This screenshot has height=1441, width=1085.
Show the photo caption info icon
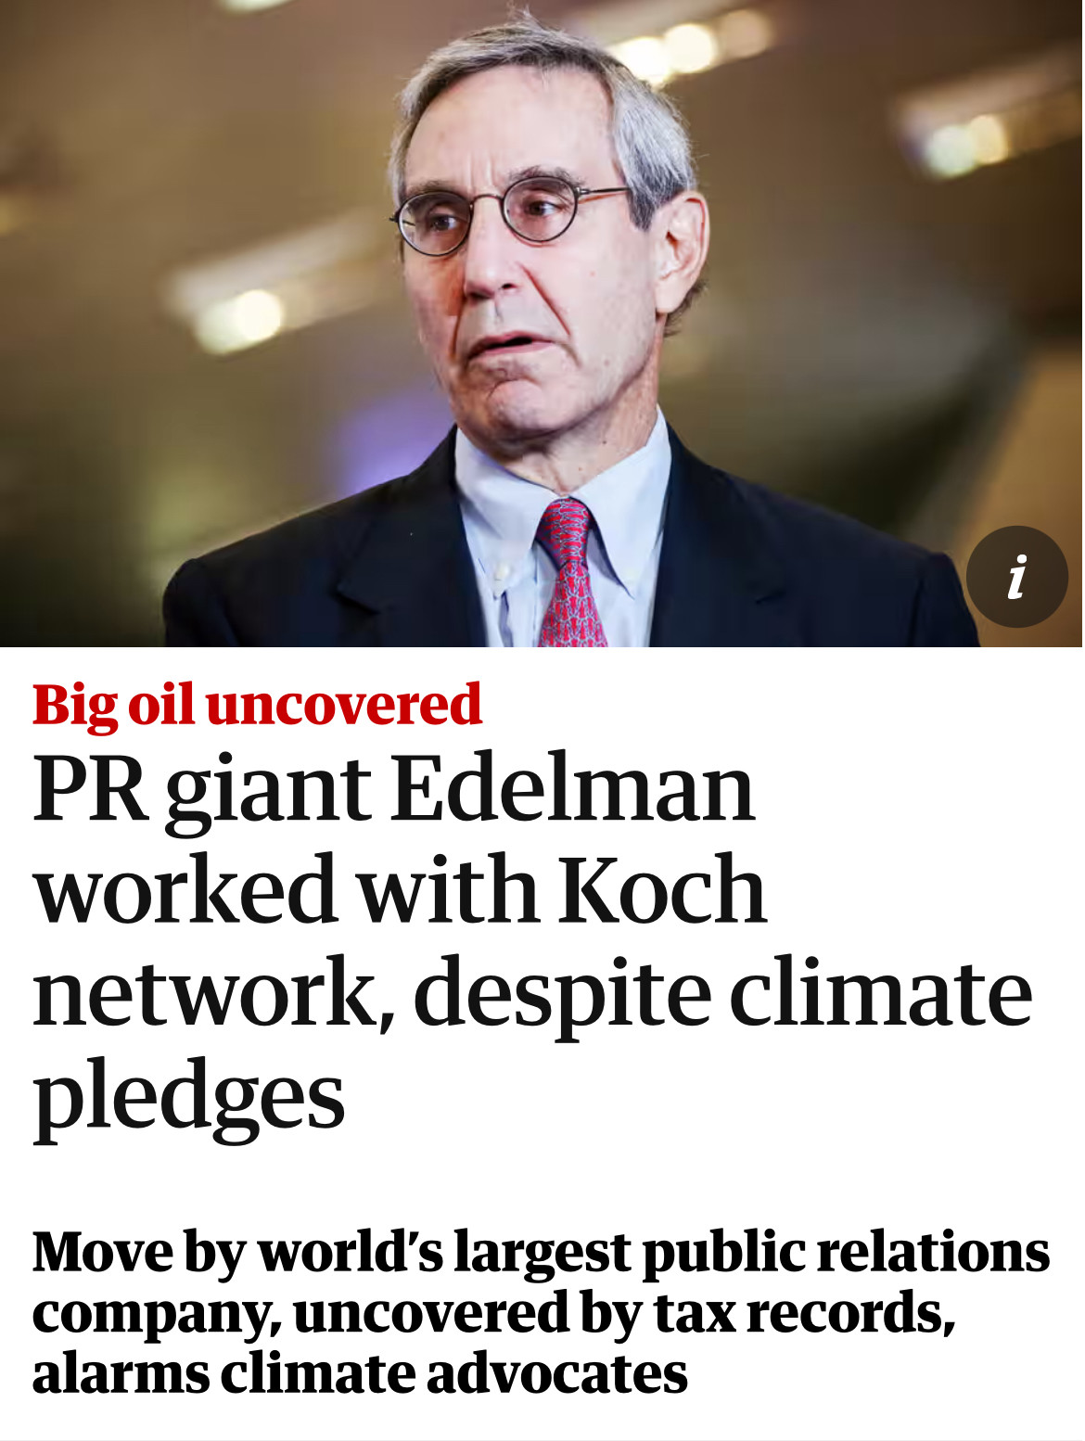coord(1016,577)
